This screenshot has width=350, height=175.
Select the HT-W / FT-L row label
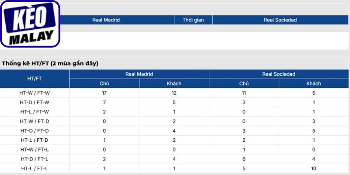pos(35,149)
